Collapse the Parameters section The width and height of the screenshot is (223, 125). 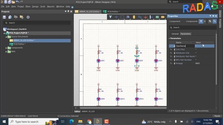(x=169, y=39)
